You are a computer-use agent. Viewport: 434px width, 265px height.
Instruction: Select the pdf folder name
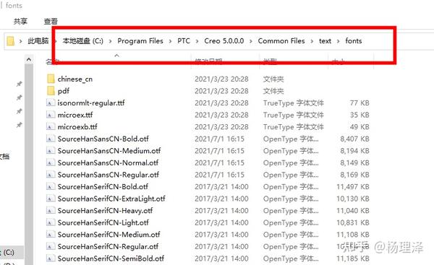click(64, 91)
